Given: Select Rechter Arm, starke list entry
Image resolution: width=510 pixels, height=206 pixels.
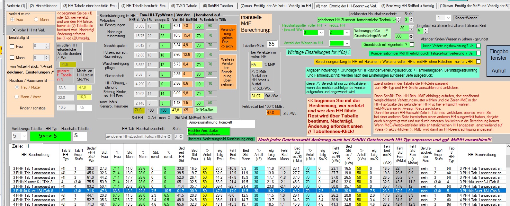Looking at the screenshot, I should click(209, 131).
